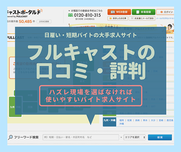Click the blue 検索 search button
This screenshot has height=152, width=181.
(160, 137)
